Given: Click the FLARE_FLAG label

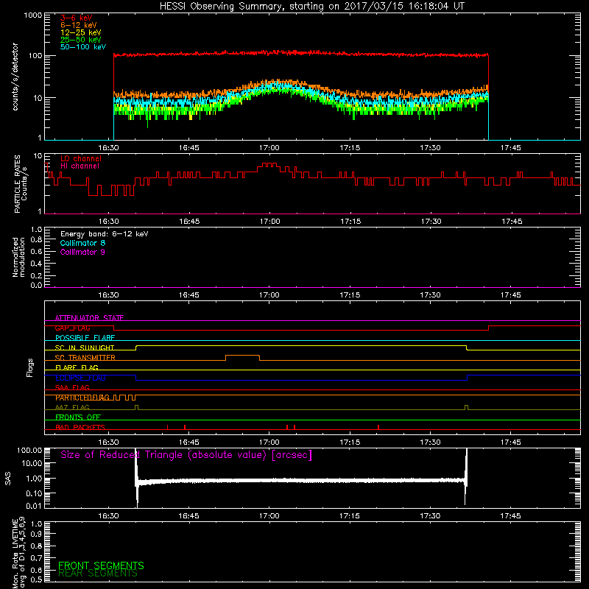Looking at the screenshot, I should [x=77, y=367].
